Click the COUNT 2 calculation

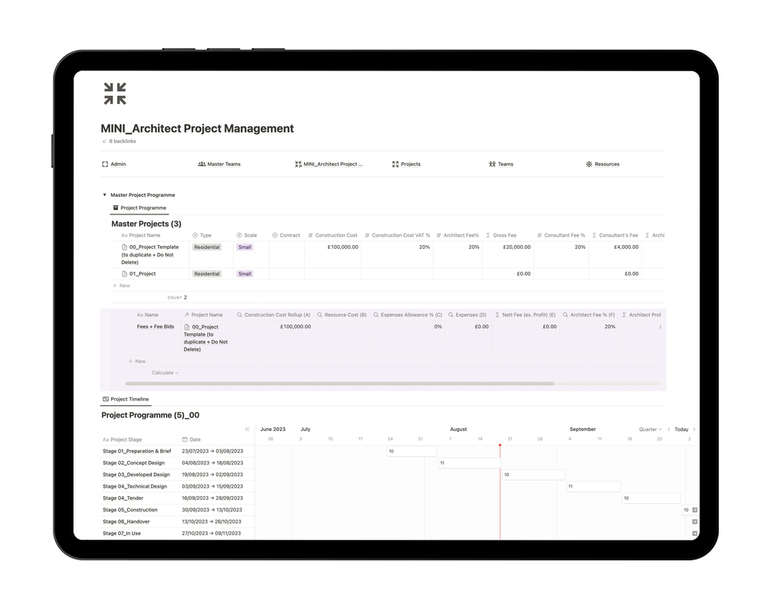[x=177, y=297]
